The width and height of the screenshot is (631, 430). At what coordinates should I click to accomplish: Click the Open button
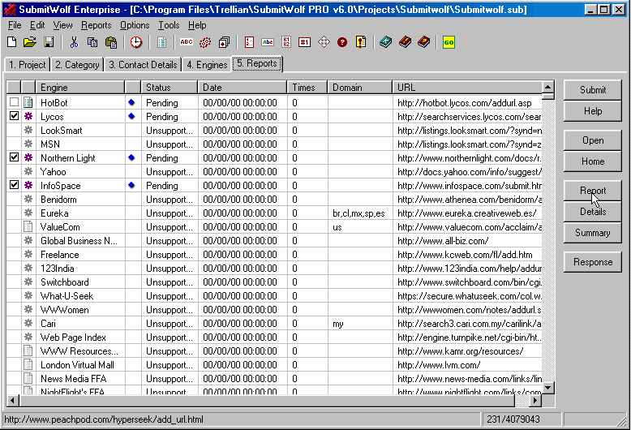coord(592,140)
